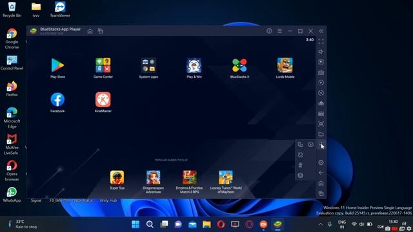Click the cloud icon in sidebar popup
This screenshot has width=413, height=232.
pyautogui.click(x=311, y=144)
